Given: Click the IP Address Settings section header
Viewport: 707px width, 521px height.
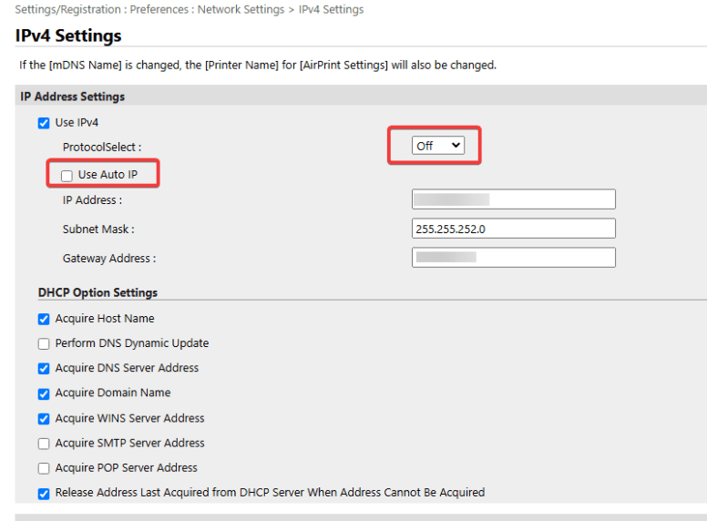Looking at the screenshot, I should coord(73,97).
